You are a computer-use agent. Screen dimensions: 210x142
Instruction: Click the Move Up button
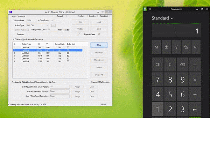pos(99,53)
